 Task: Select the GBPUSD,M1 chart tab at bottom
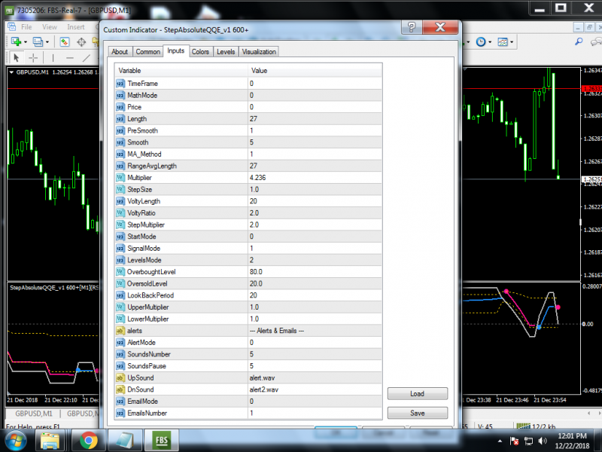click(33, 414)
